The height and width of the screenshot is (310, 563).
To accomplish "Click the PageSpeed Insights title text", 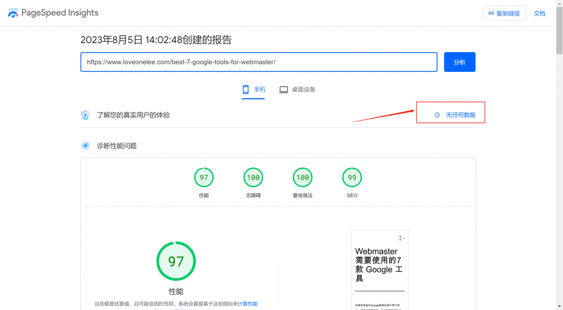I will click(x=60, y=13).
